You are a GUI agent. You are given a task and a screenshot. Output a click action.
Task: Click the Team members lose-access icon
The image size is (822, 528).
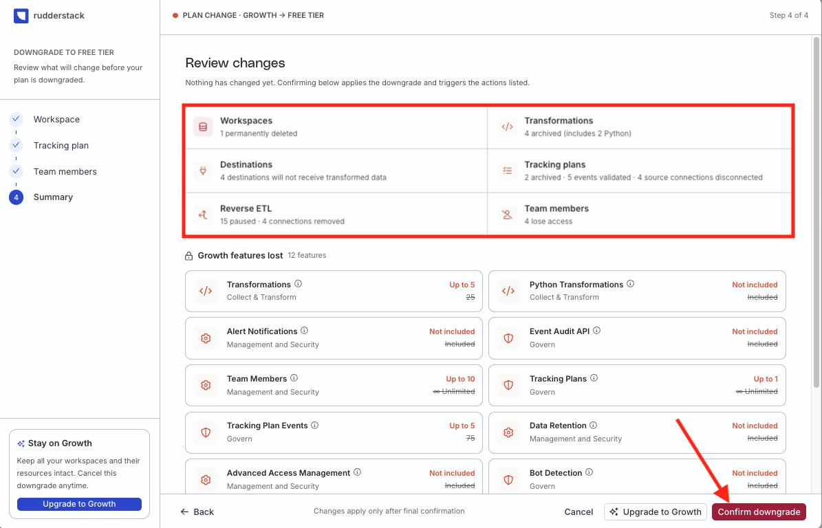point(507,214)
